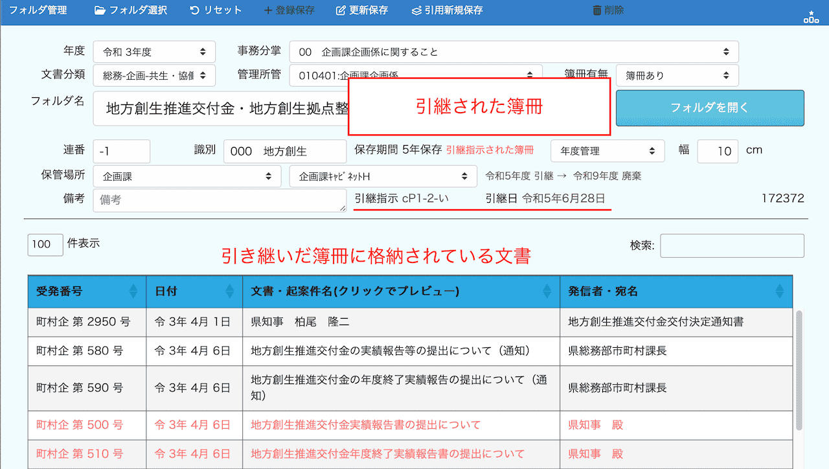Expand the 事務分掌 dropdown

(514, 52)
